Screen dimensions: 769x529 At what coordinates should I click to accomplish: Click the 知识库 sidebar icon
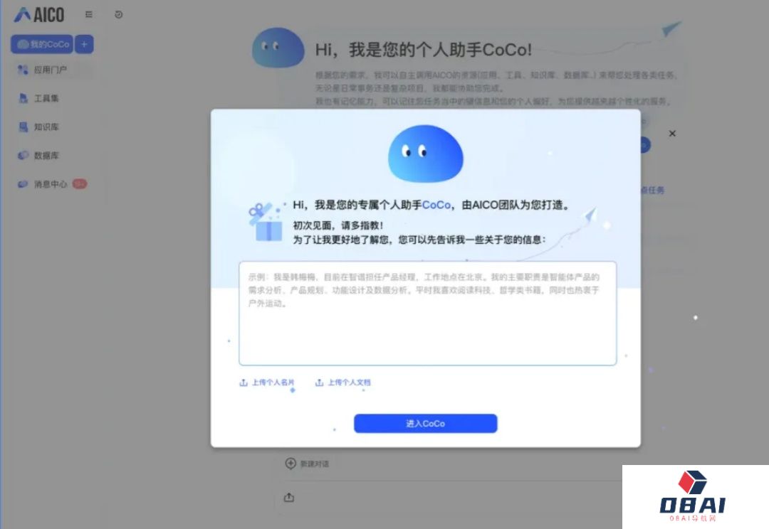(23, 127)
